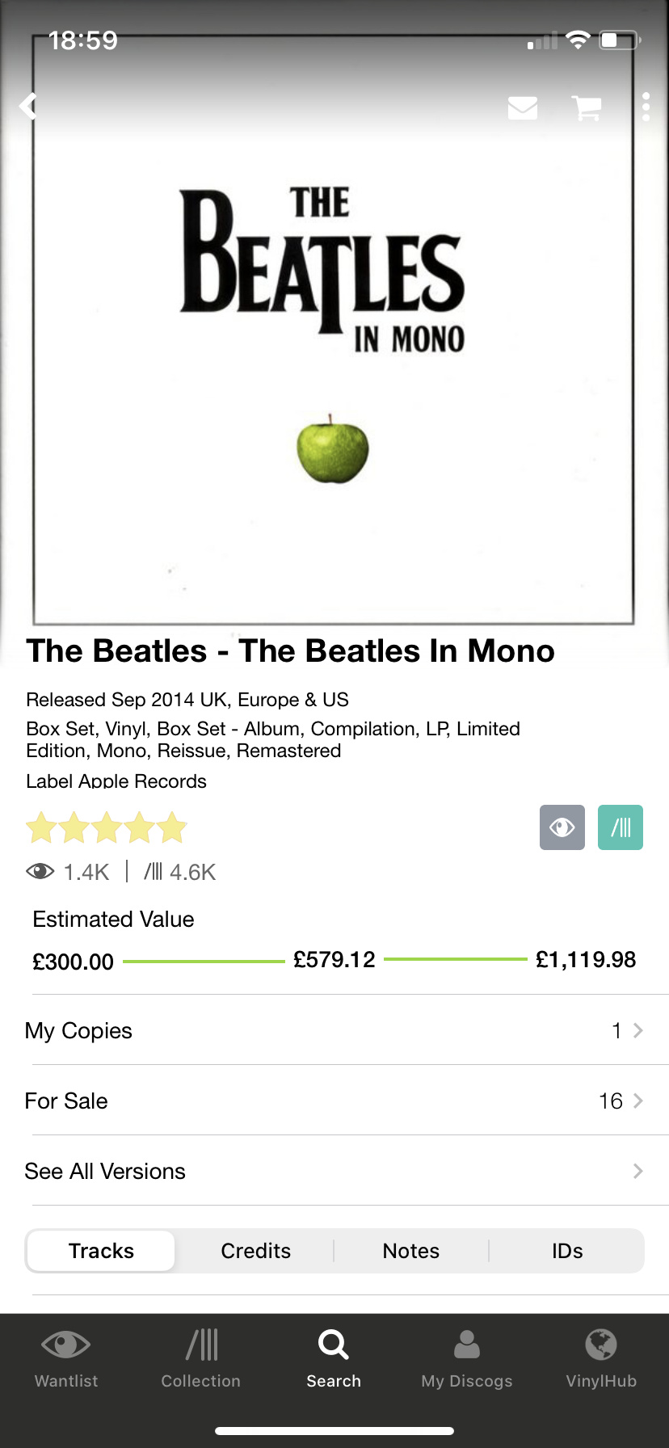This screenshot has width=669, height=1448.
Task: Open the VinylHub globe tab
Action: click(x=601, y=1359)
